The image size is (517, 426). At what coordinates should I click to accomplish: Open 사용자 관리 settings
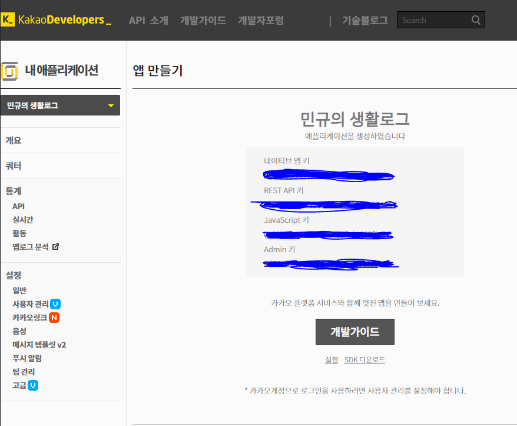(31, 304)
